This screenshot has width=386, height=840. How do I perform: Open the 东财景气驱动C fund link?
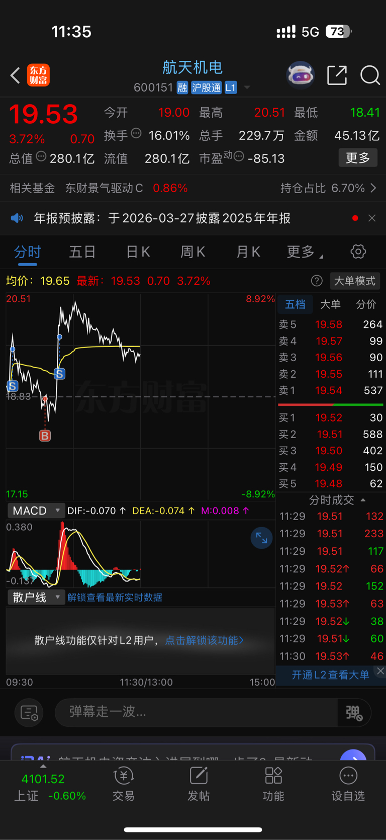[104, 188]
